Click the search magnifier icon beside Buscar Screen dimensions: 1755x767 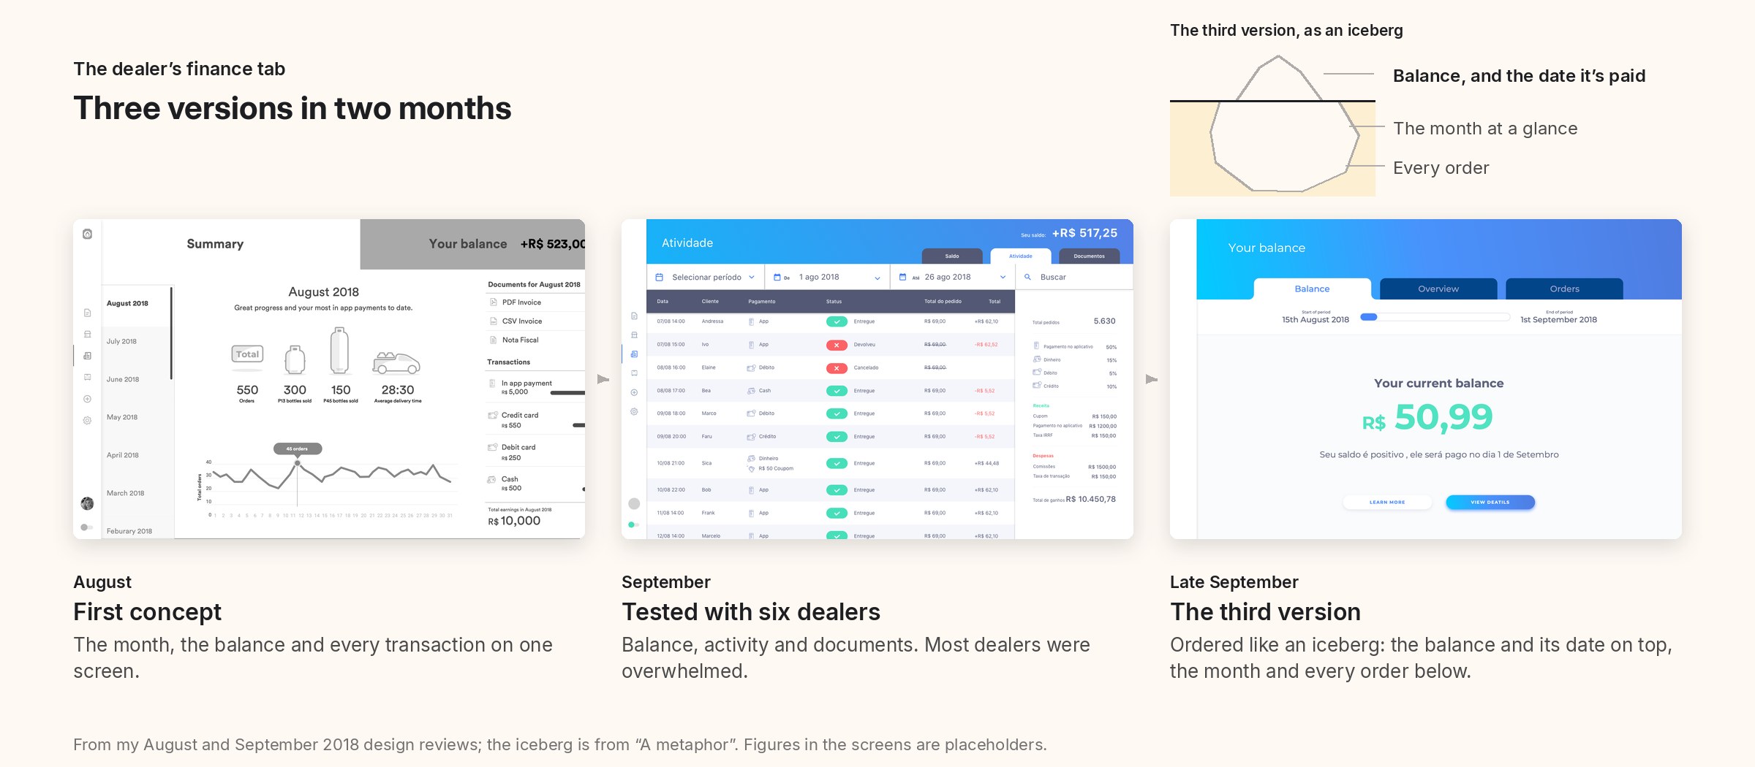tap(1027, 277)
